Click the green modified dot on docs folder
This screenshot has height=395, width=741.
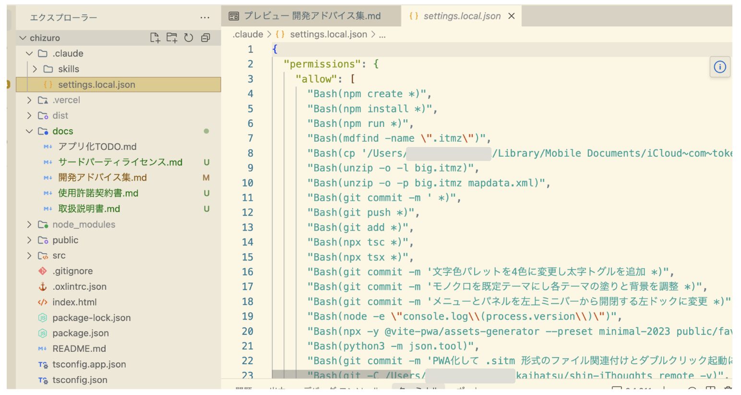click(x=206, y=131)
